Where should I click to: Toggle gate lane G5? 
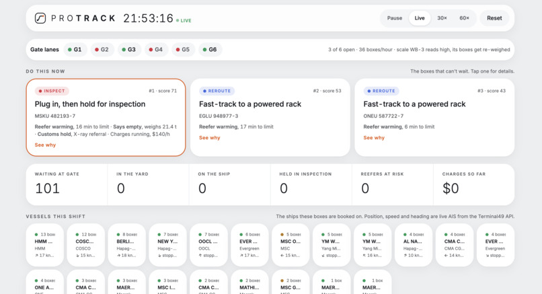coord(182,50)
